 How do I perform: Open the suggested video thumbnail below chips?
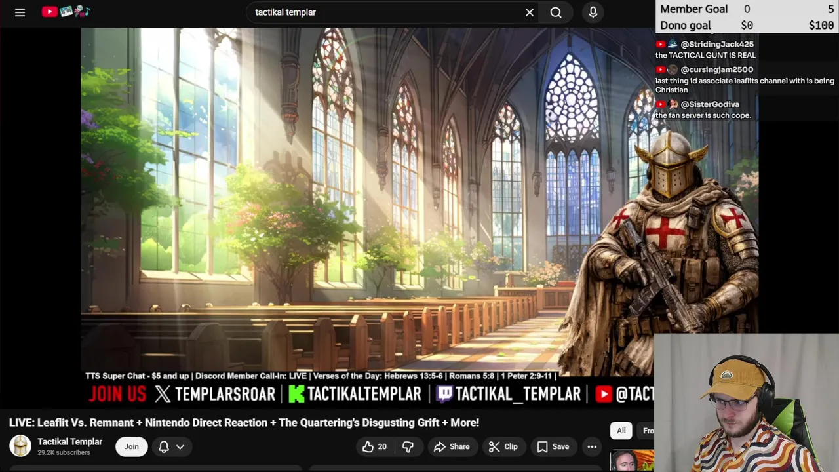point(632,461)
